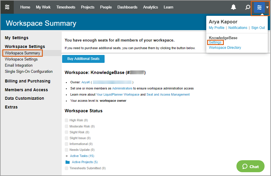271x176 pixels.
Task: Go to the Dashboards menu
Action: click(x=127, y=7)
